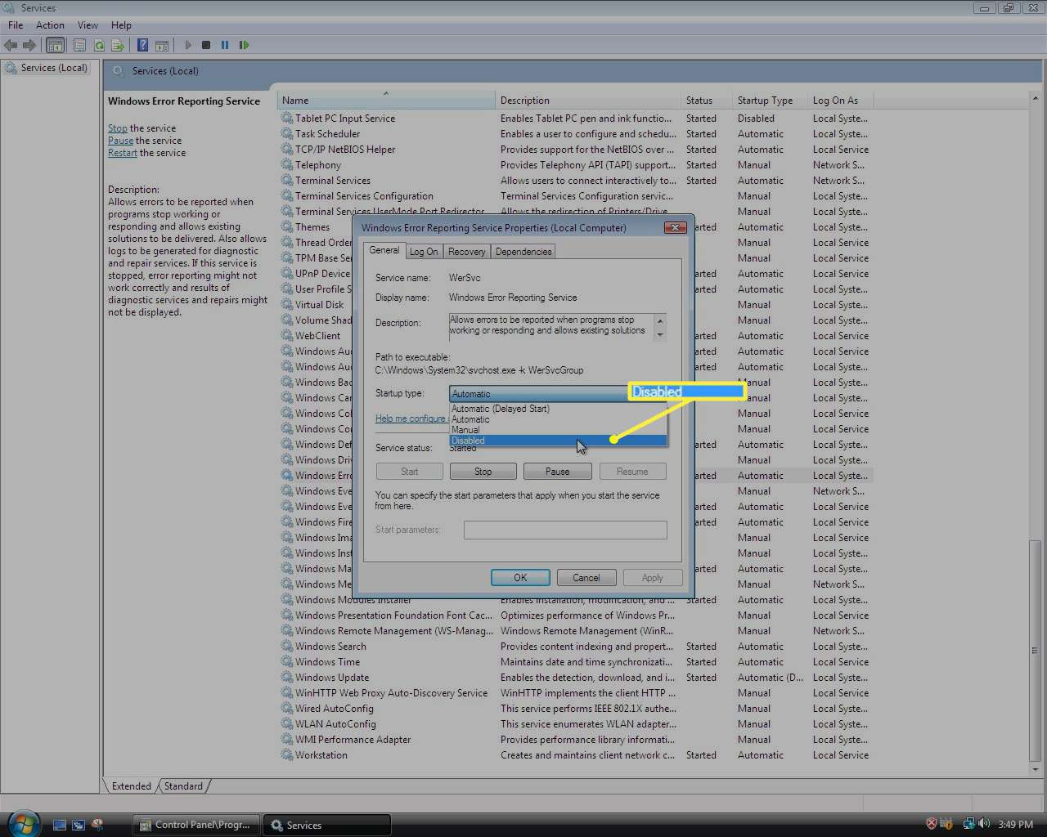The image size is (1047, 837).
Task: Click the Start Service play icon
Action: click(x=188, y=45)
